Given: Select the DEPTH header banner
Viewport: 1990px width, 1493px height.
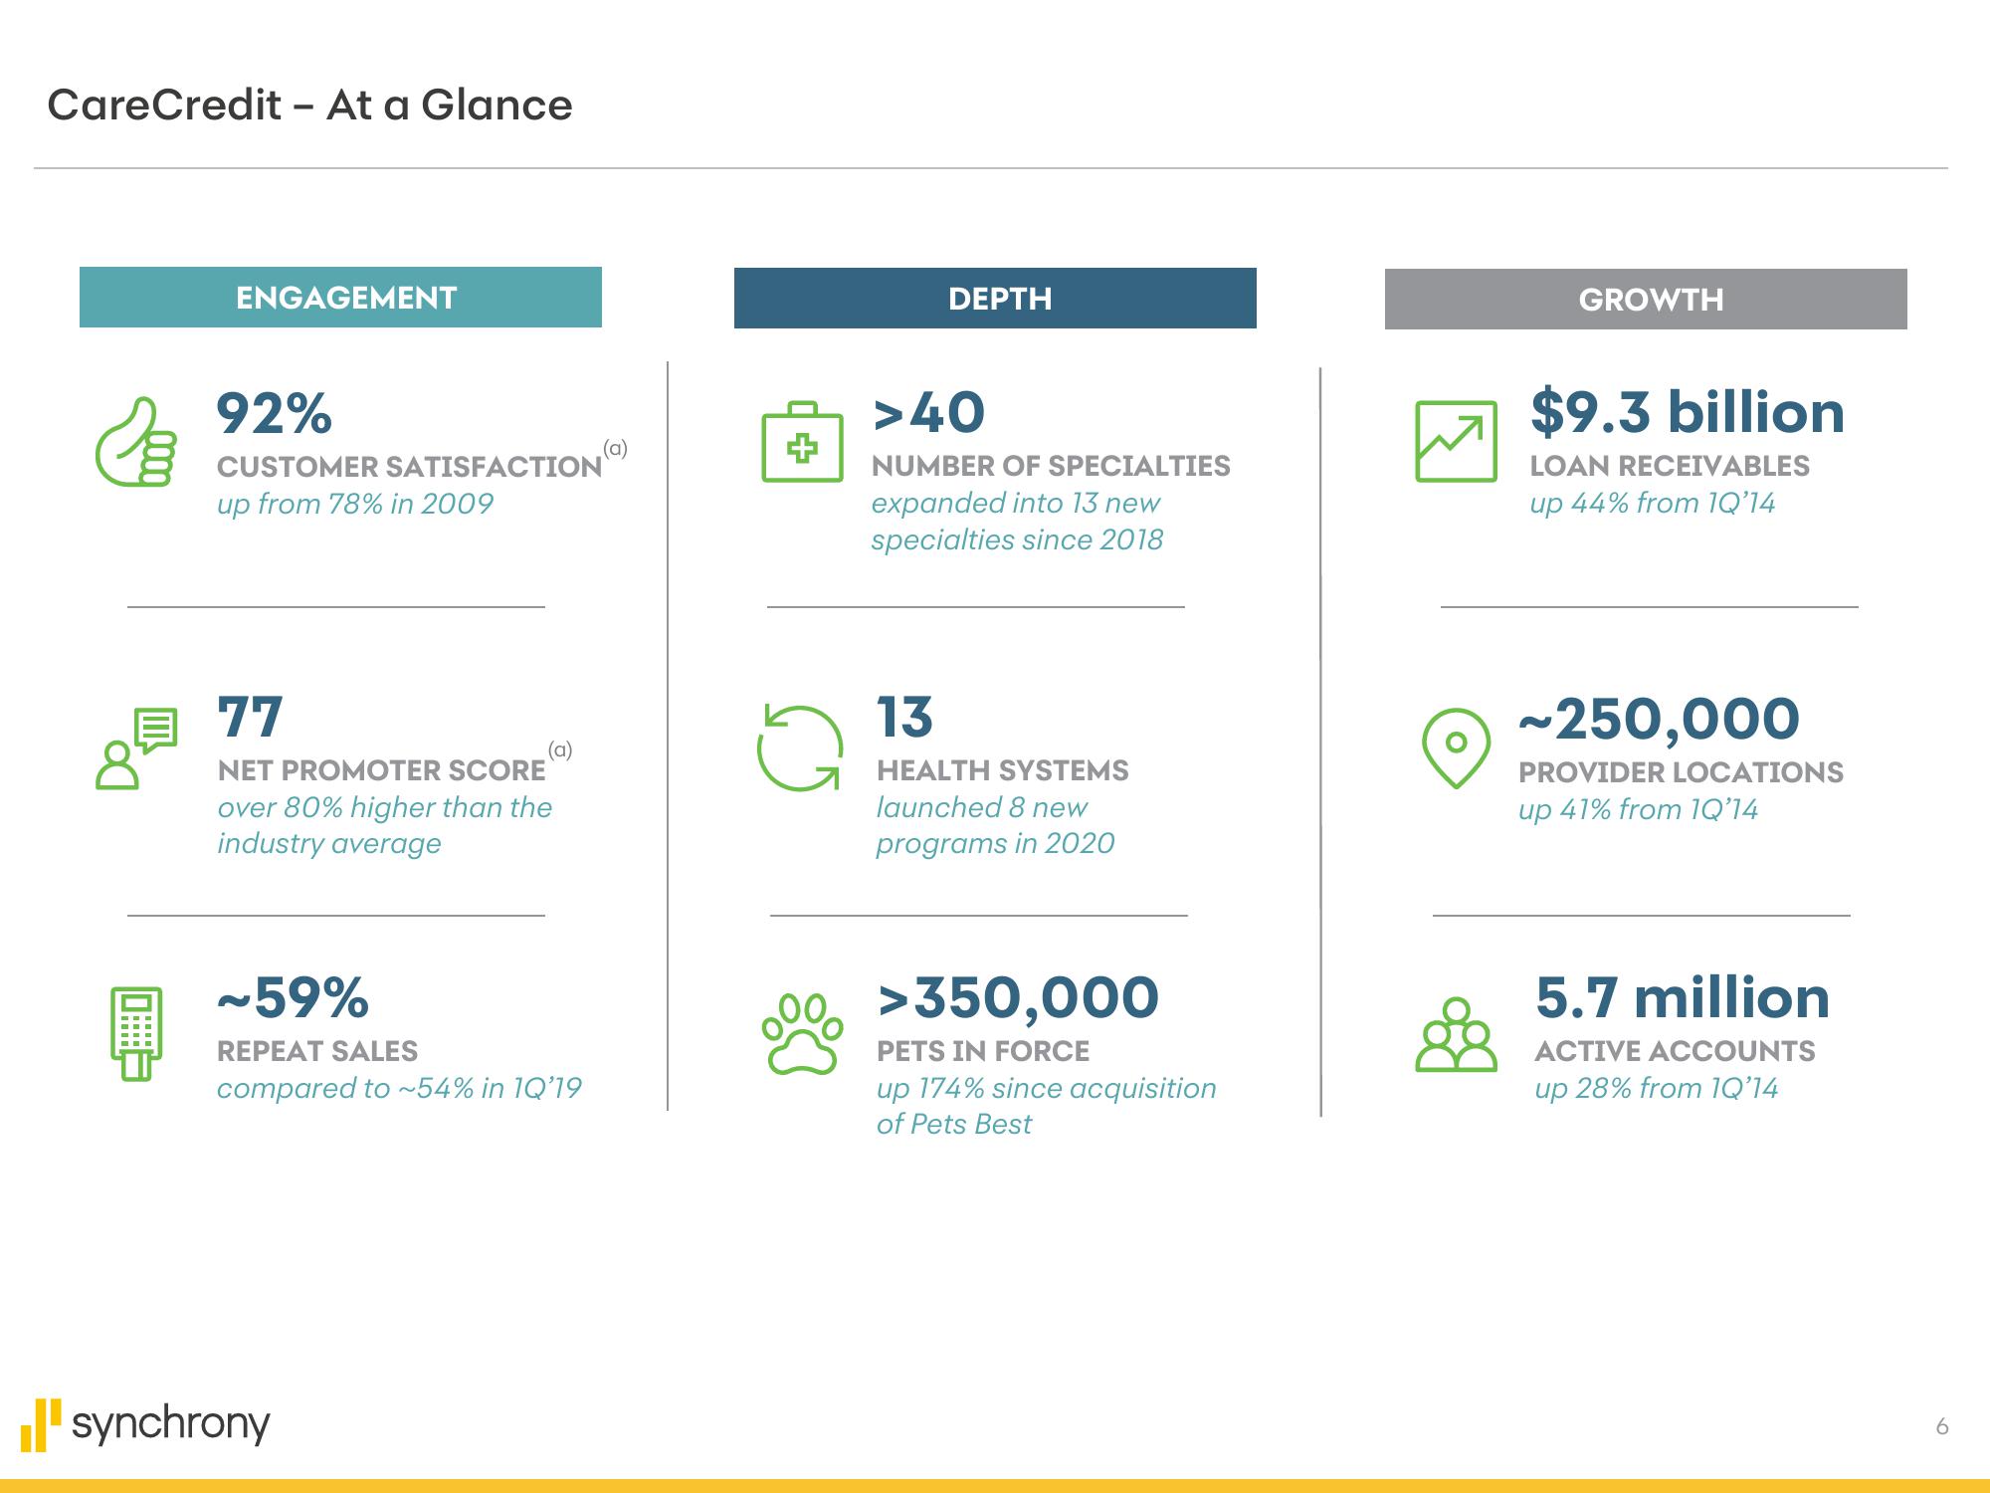Looking at the screenshot, I should pos(995,298).
